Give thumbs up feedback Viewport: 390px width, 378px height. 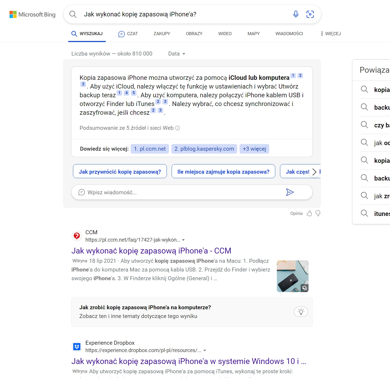click(309, 213)
